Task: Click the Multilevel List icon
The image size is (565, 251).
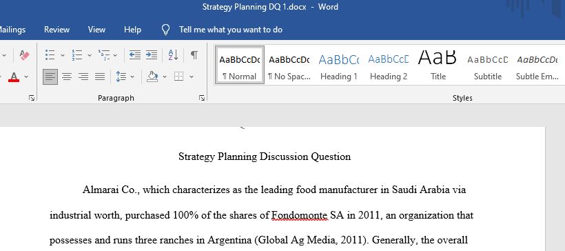Action: (x=104, y=54)
